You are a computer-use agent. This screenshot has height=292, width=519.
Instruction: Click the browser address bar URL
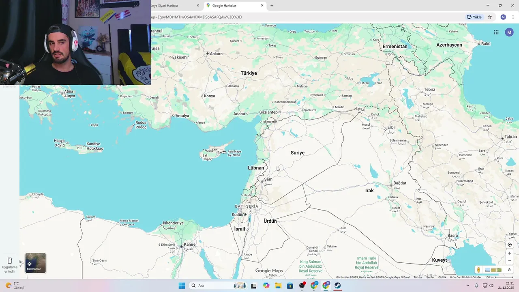[197, 17]
